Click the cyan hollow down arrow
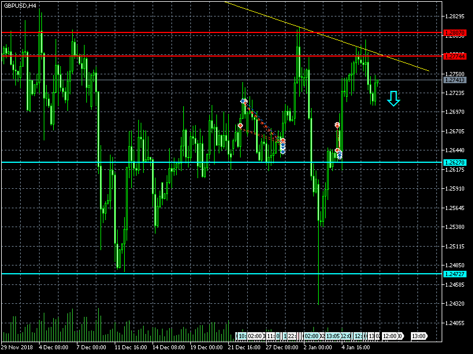This screenshot has width=473, height=354. pyautogui.click(x=393, y=99)
